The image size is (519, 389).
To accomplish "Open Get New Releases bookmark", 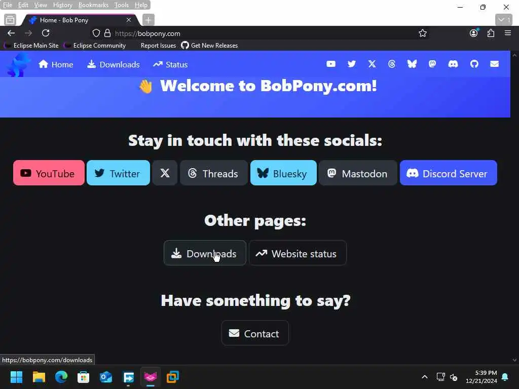I will (x=209, y=46).
